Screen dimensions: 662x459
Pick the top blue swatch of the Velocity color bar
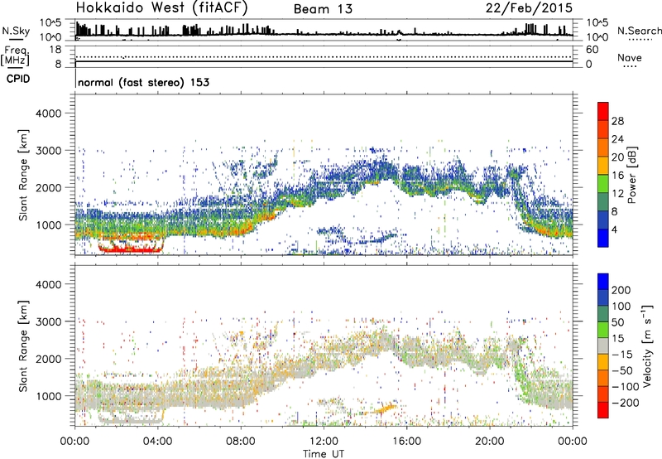click(603, 282)
